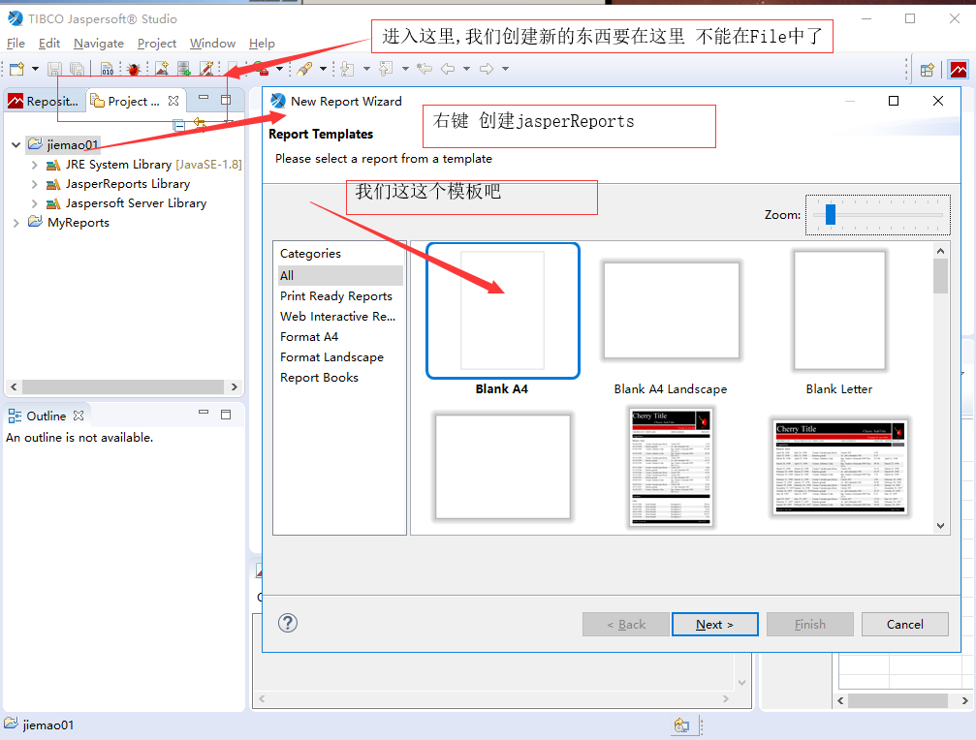
Task: Click the template list scroll-down arrow
Action: [940, 526]
